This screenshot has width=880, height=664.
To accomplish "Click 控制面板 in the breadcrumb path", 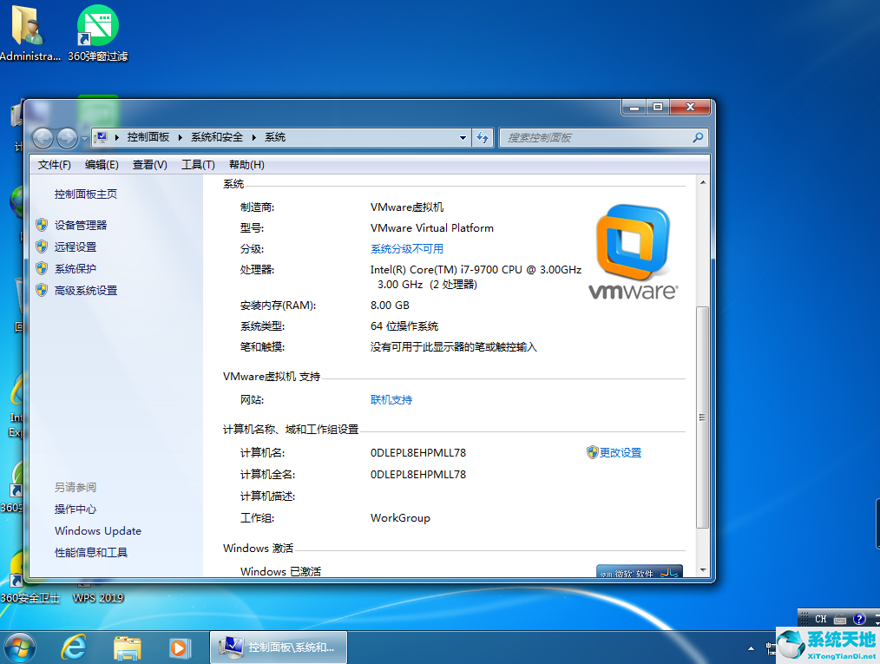I will 148,137.
